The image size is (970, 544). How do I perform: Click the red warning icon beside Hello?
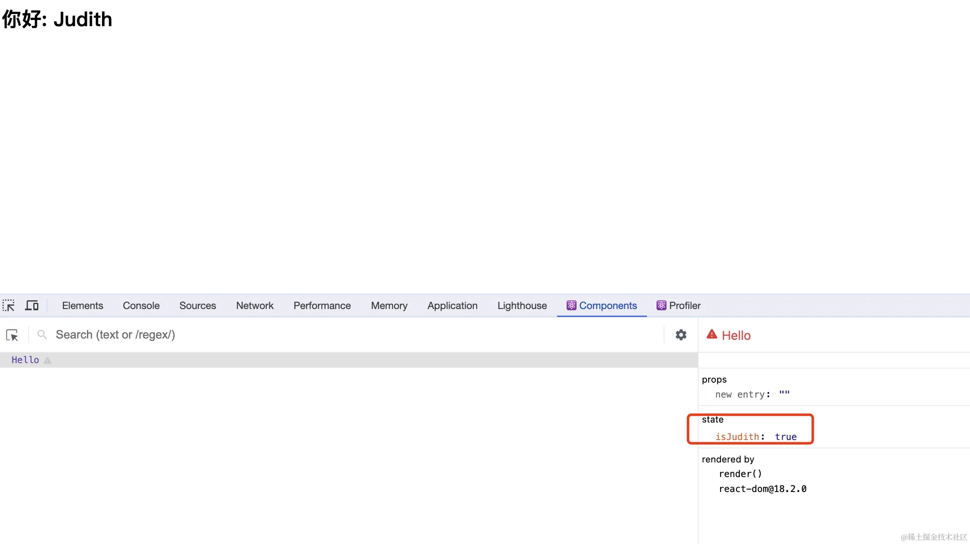click(x=712, y=334)
